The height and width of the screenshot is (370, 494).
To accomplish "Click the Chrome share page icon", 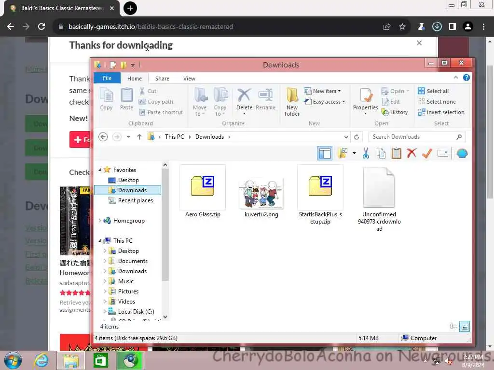I will click(x=387, y=27).
